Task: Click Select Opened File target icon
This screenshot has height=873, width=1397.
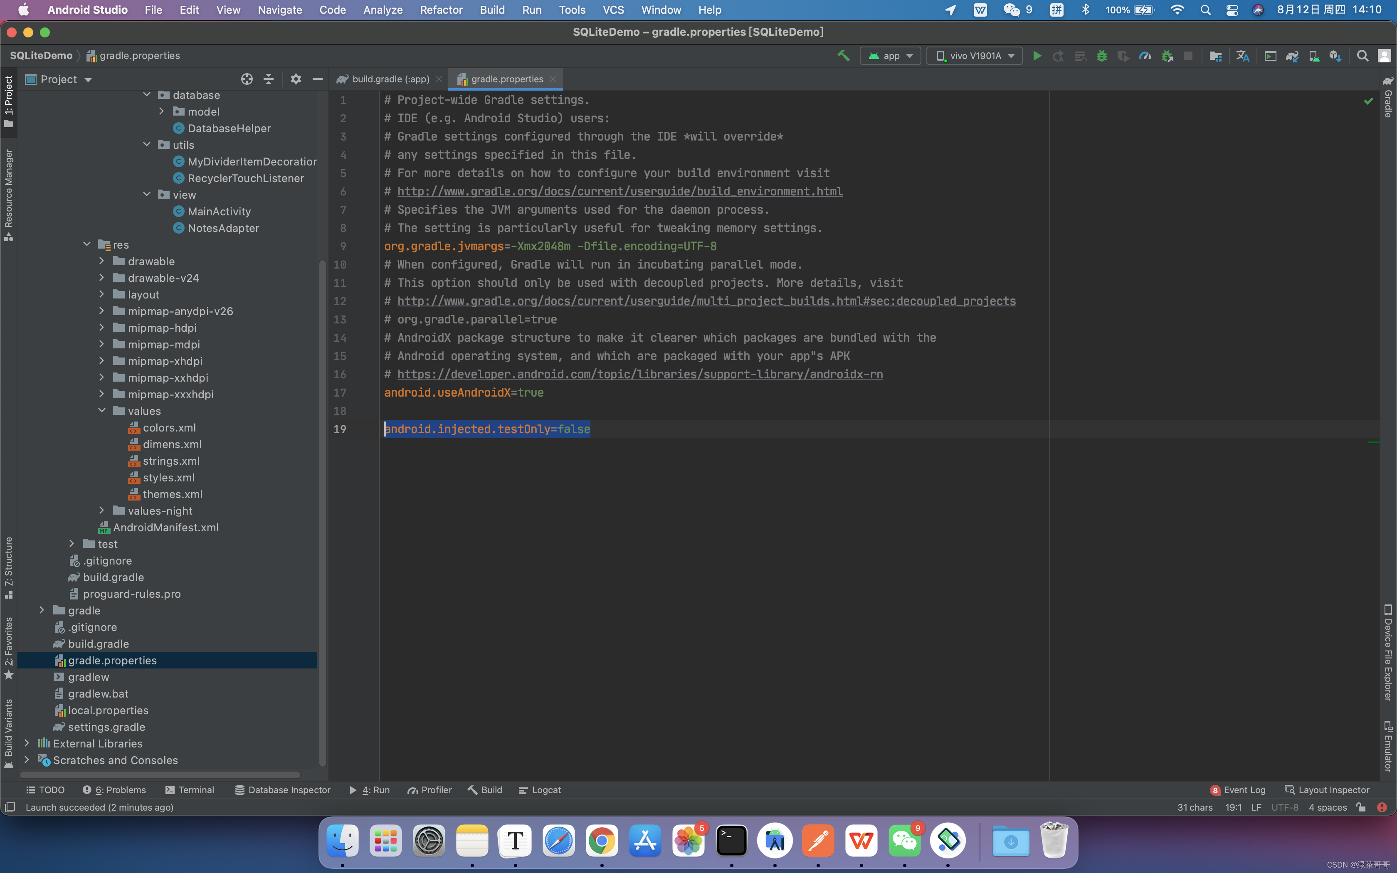Action: [247, 79]
